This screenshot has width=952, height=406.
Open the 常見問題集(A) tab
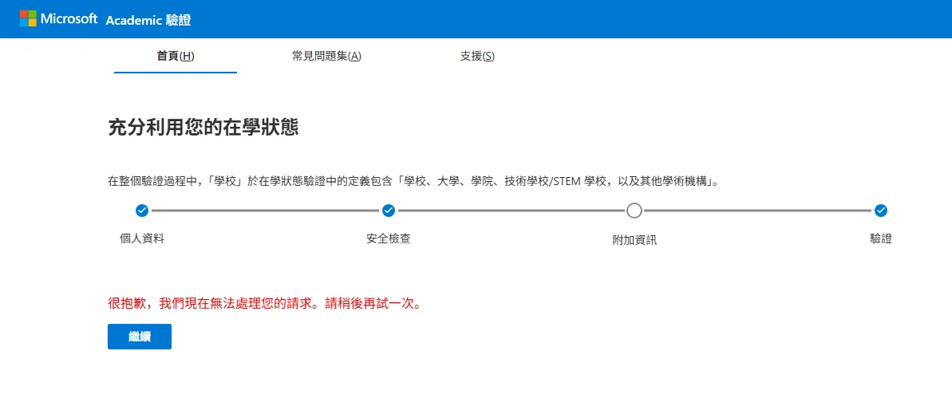326,56
